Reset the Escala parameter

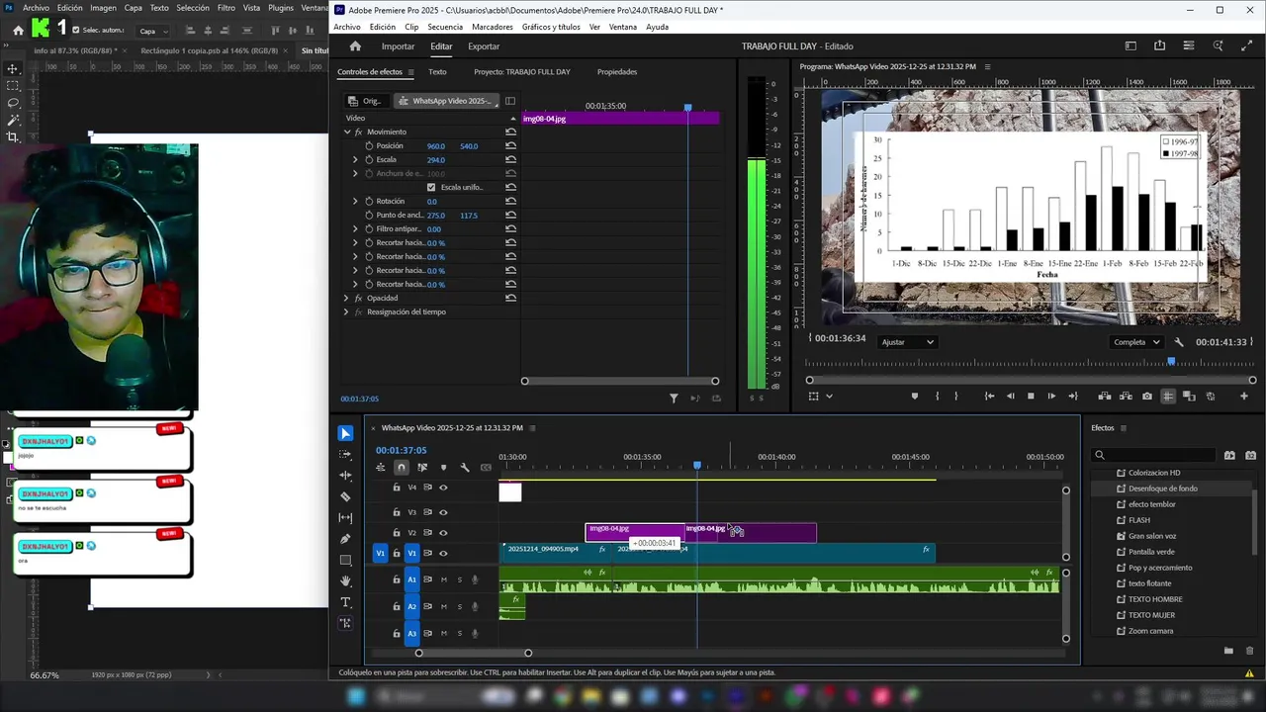(x=510, y=159)
